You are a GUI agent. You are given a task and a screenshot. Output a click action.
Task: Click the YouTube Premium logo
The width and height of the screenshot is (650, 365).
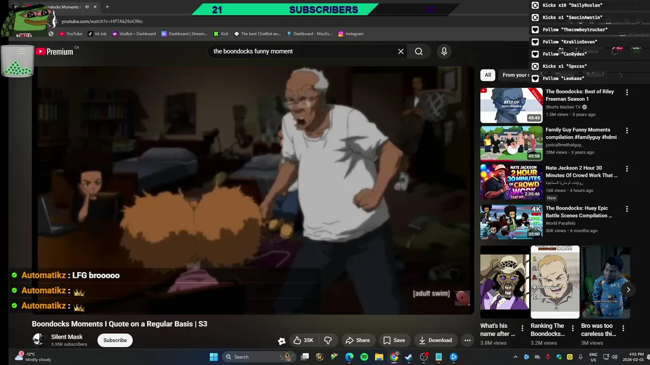[x=54, y=51]
